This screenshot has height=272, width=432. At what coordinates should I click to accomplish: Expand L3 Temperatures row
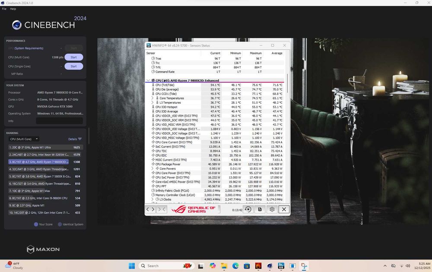[x=152, y=102]
